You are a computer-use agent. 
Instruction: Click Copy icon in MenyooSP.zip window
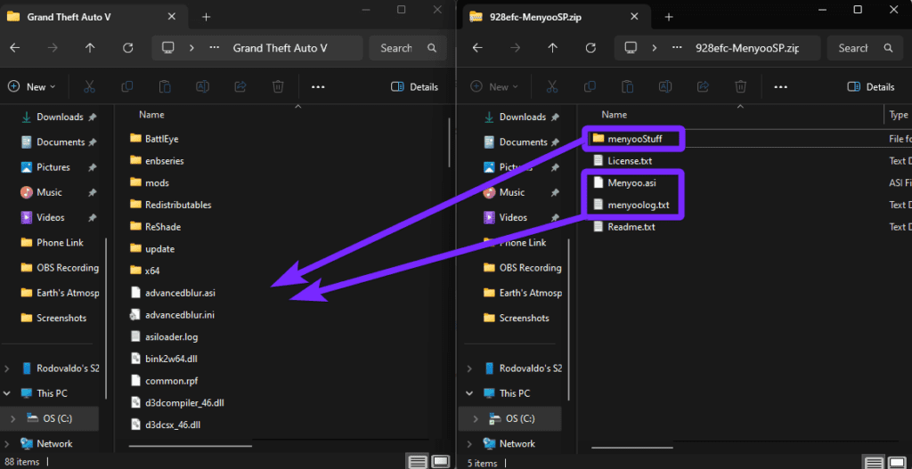tap(590, 86)
